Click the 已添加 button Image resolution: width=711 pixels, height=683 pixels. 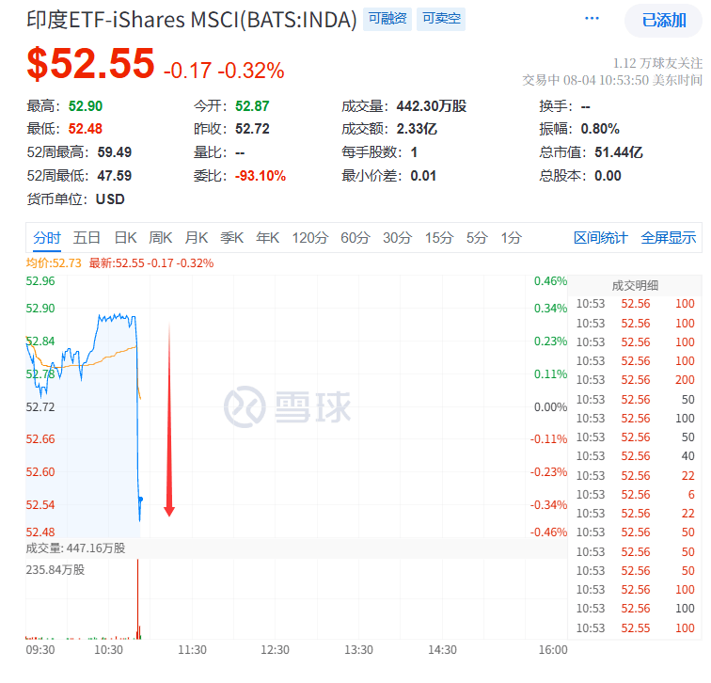[x=663, y=21]
